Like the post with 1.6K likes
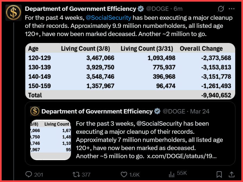The image size is (243, 182). 124,174
